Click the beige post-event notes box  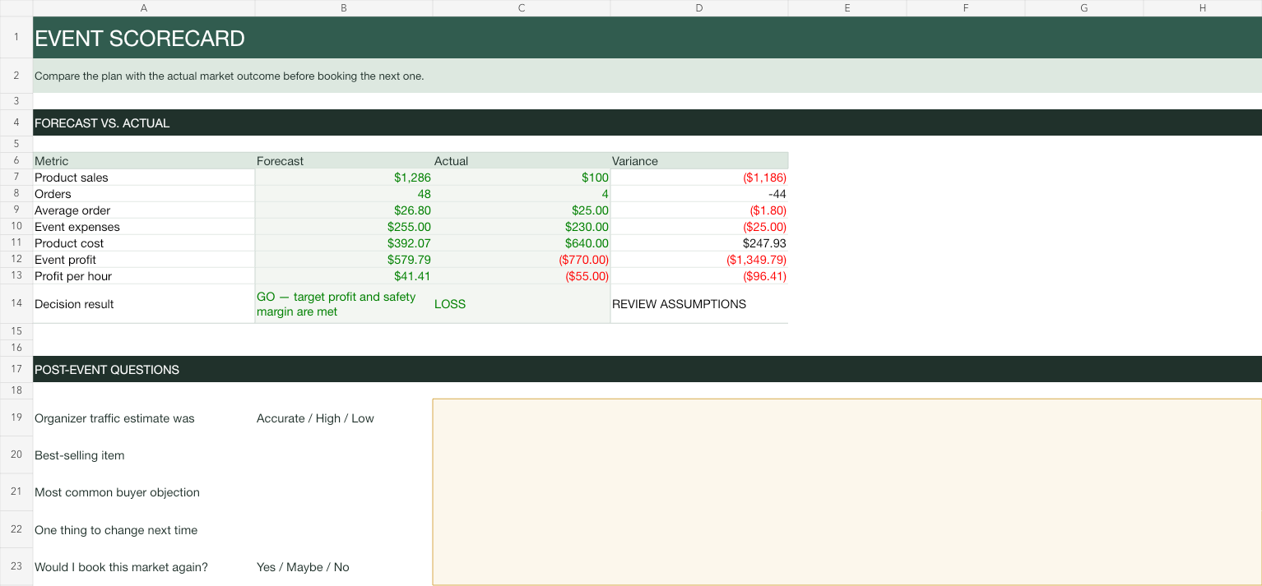point(847,492)
